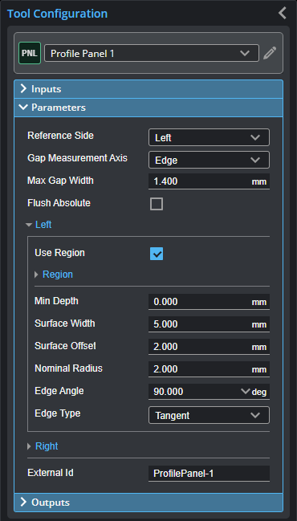Image resolution: width=297 pixels, height=521 pixels.
Task: Click the External Id text field
Action: (209, 474)
